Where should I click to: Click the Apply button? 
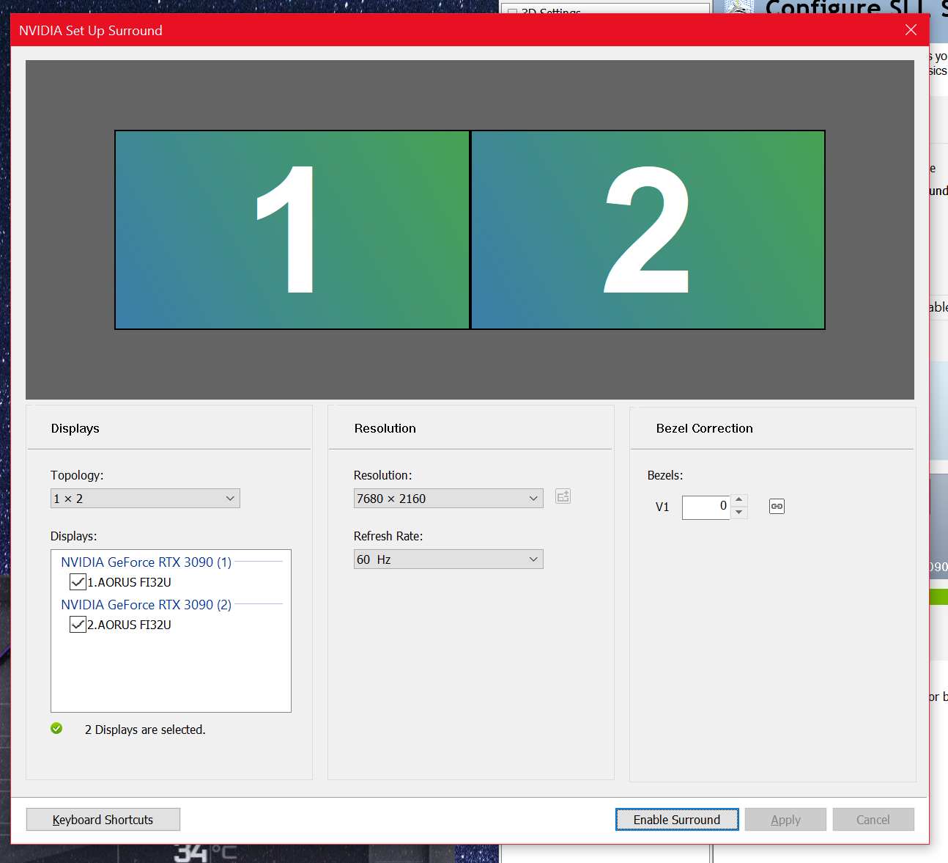click(x=785, y=820)
